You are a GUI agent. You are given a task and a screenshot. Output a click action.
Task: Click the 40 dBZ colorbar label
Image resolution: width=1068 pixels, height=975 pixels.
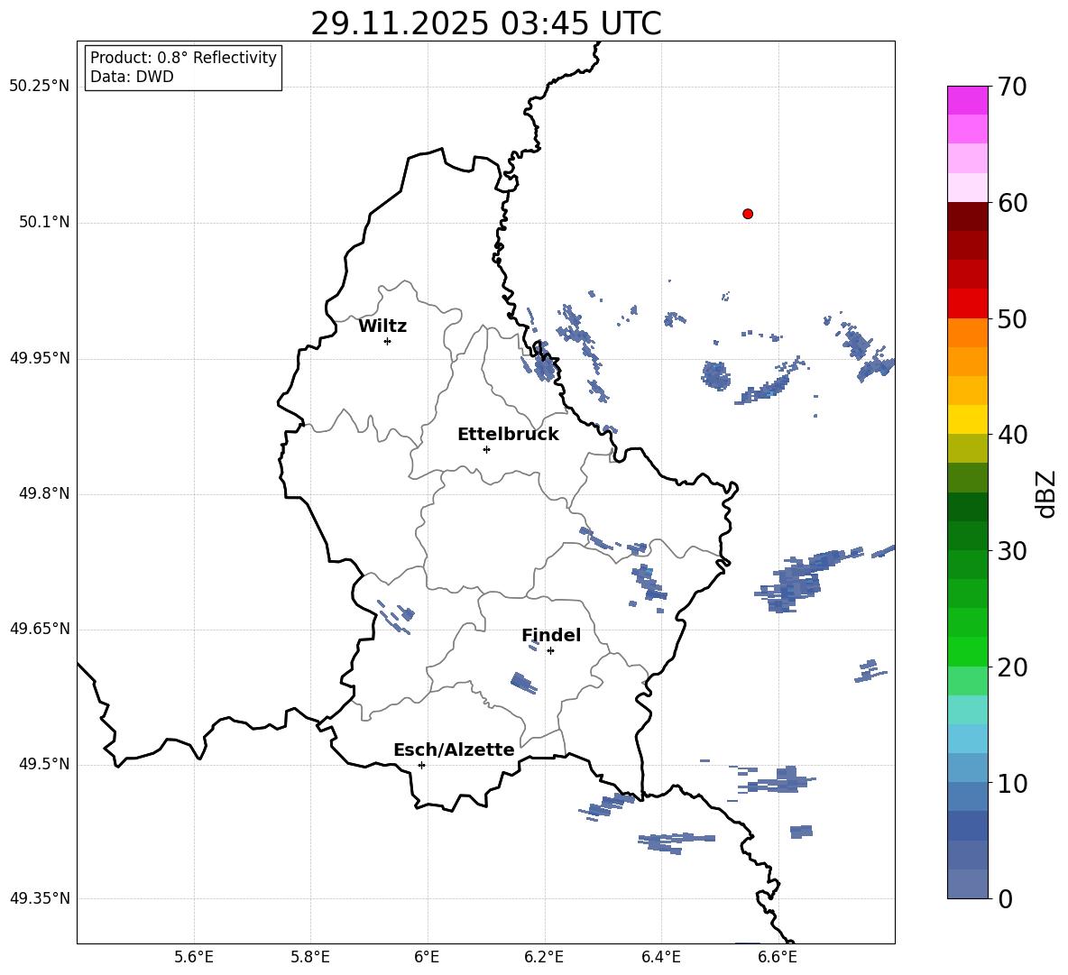[x=1012, y=435]
